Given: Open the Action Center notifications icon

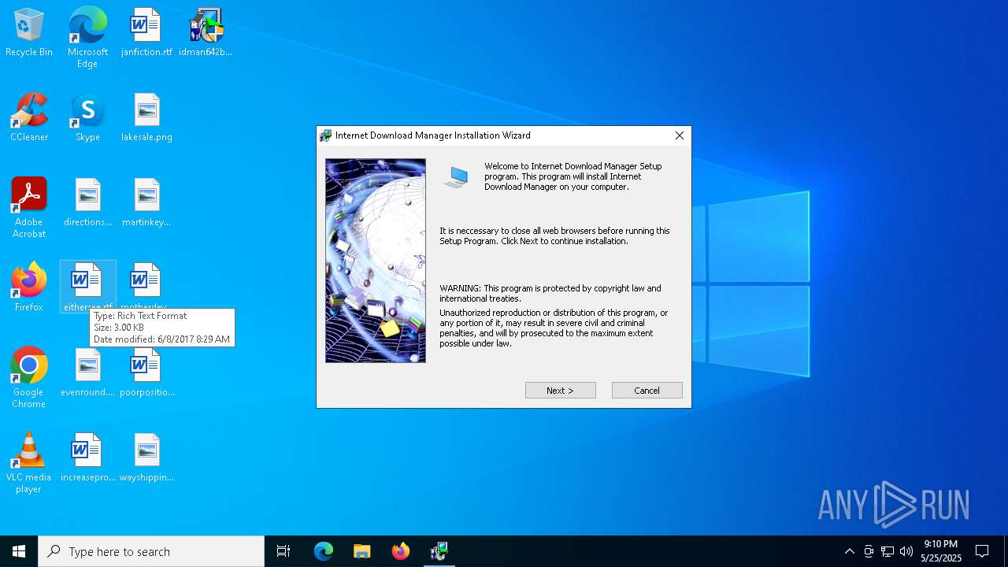Looking at the screenshot, I should (x=982, y=551).
